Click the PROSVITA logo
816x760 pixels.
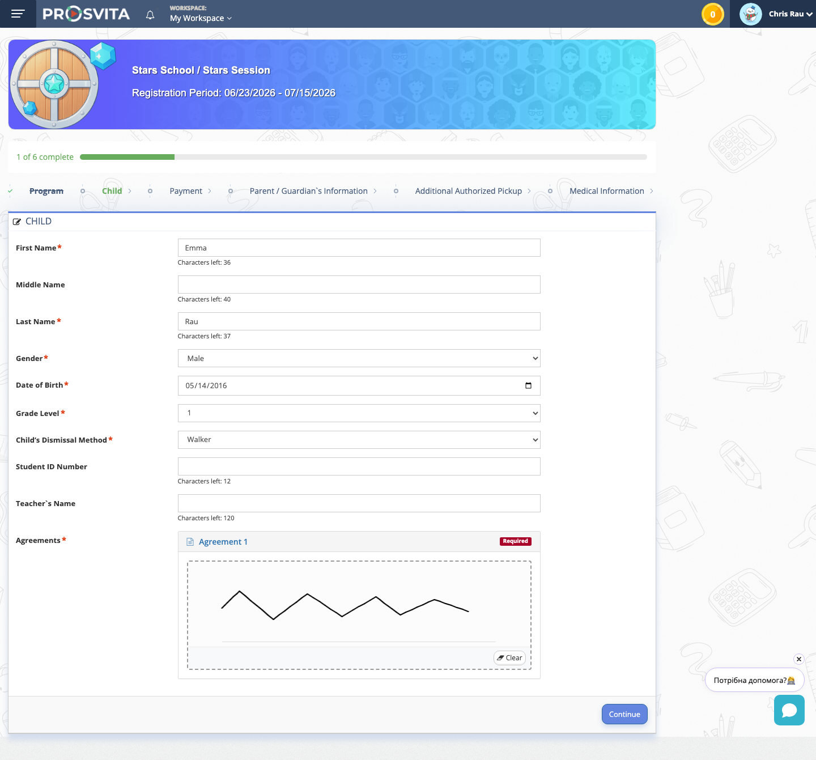[86, 14]
